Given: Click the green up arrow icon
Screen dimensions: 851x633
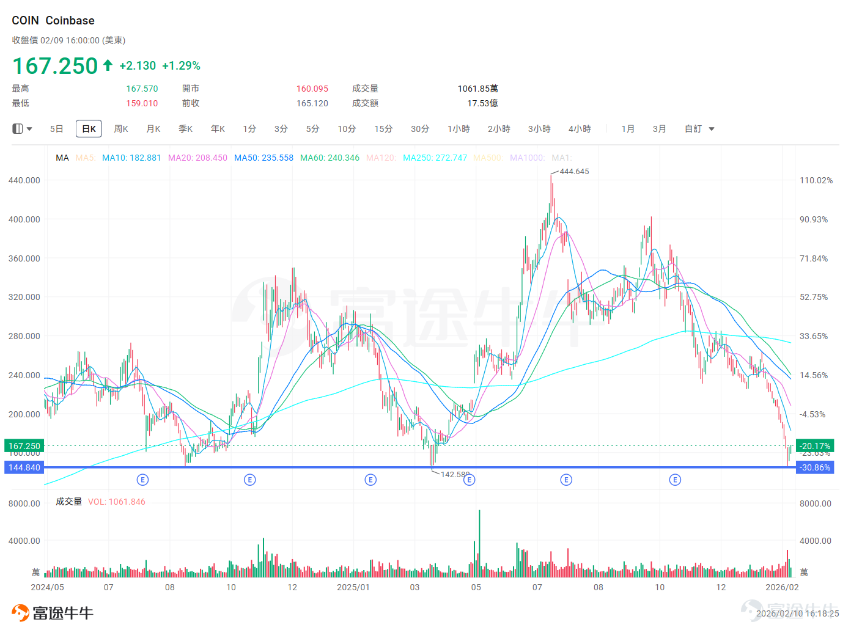Looking at the screenshot, I should (108, 65).
